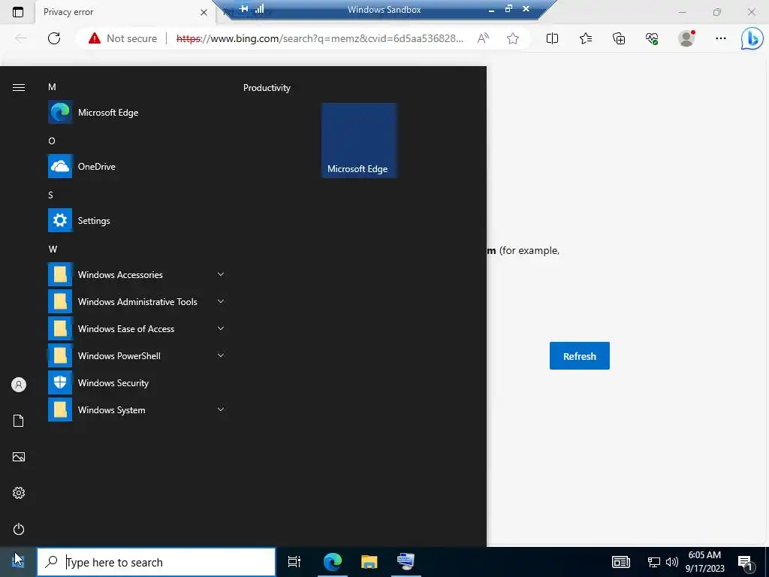Select the Privacy error browser tab
This screenshot has width=769, height=577.
125,12
